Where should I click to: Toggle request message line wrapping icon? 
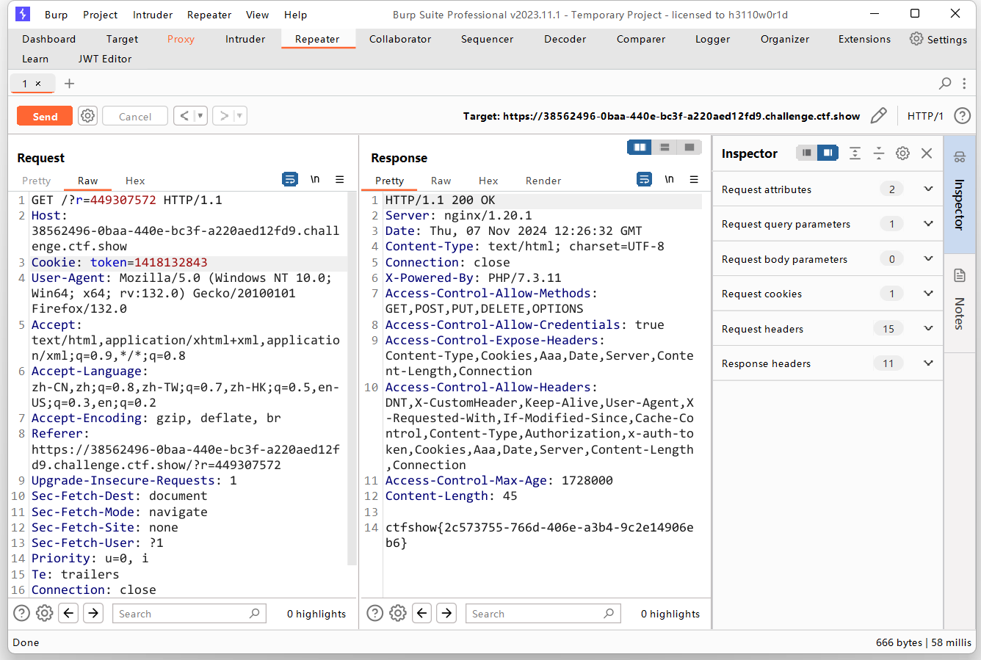pos(290,179)
